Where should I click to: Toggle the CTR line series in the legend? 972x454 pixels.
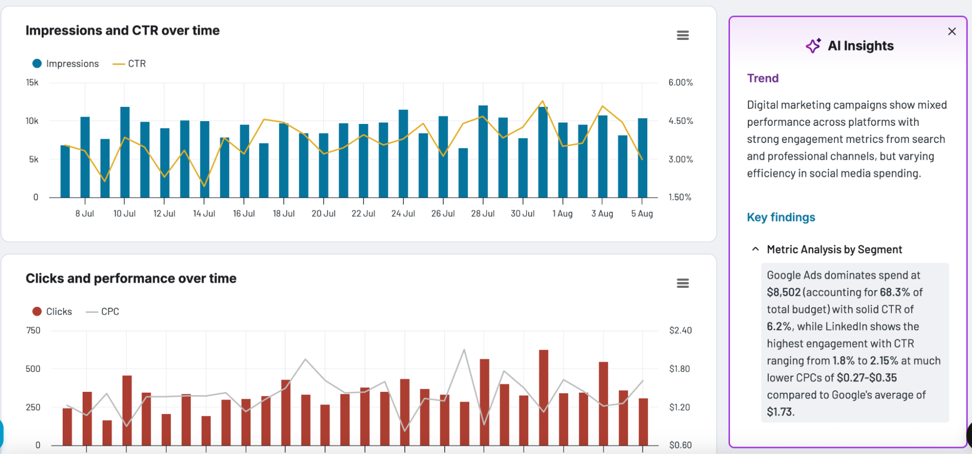(136, 64)
